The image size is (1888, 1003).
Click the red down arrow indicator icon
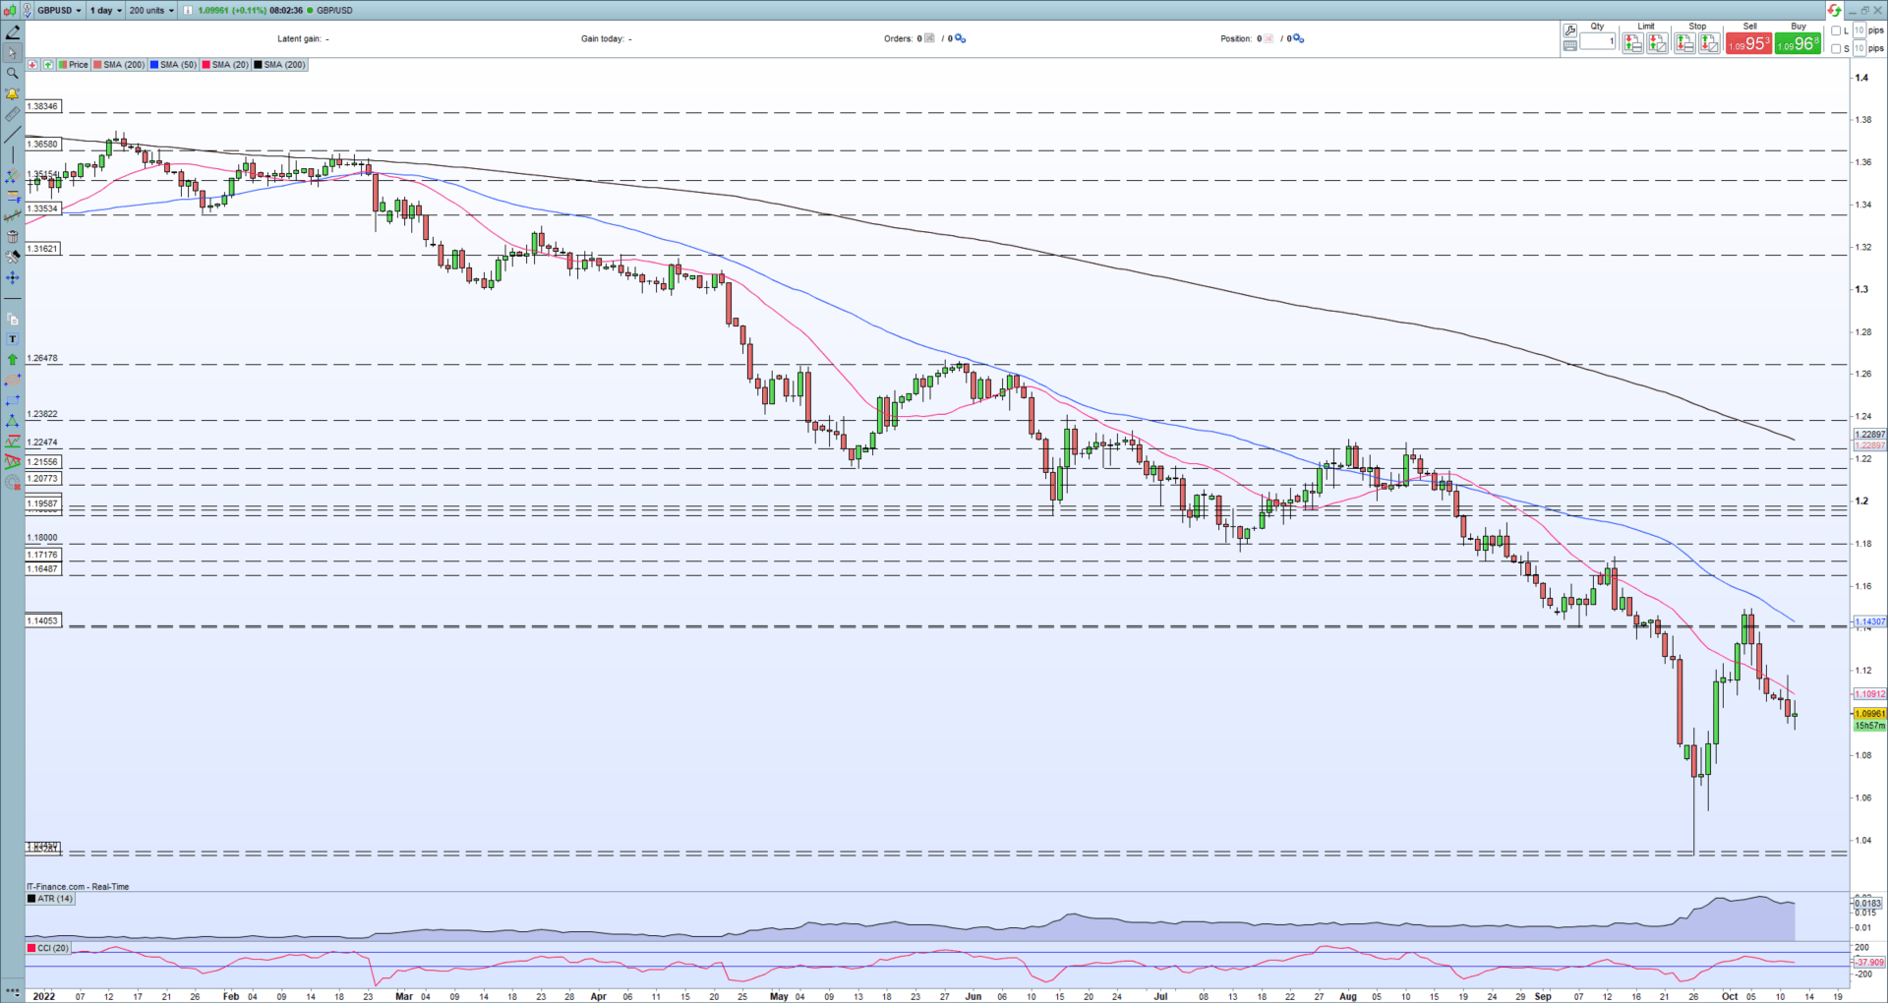pyautogui.click(x=32, y=65)
